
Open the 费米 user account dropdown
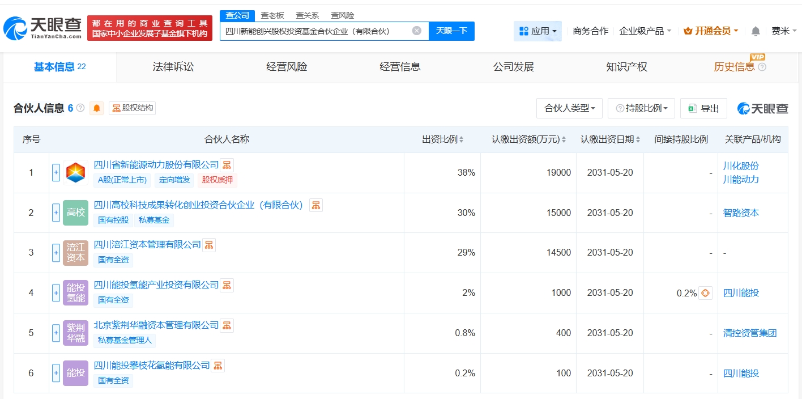point(784,31)
